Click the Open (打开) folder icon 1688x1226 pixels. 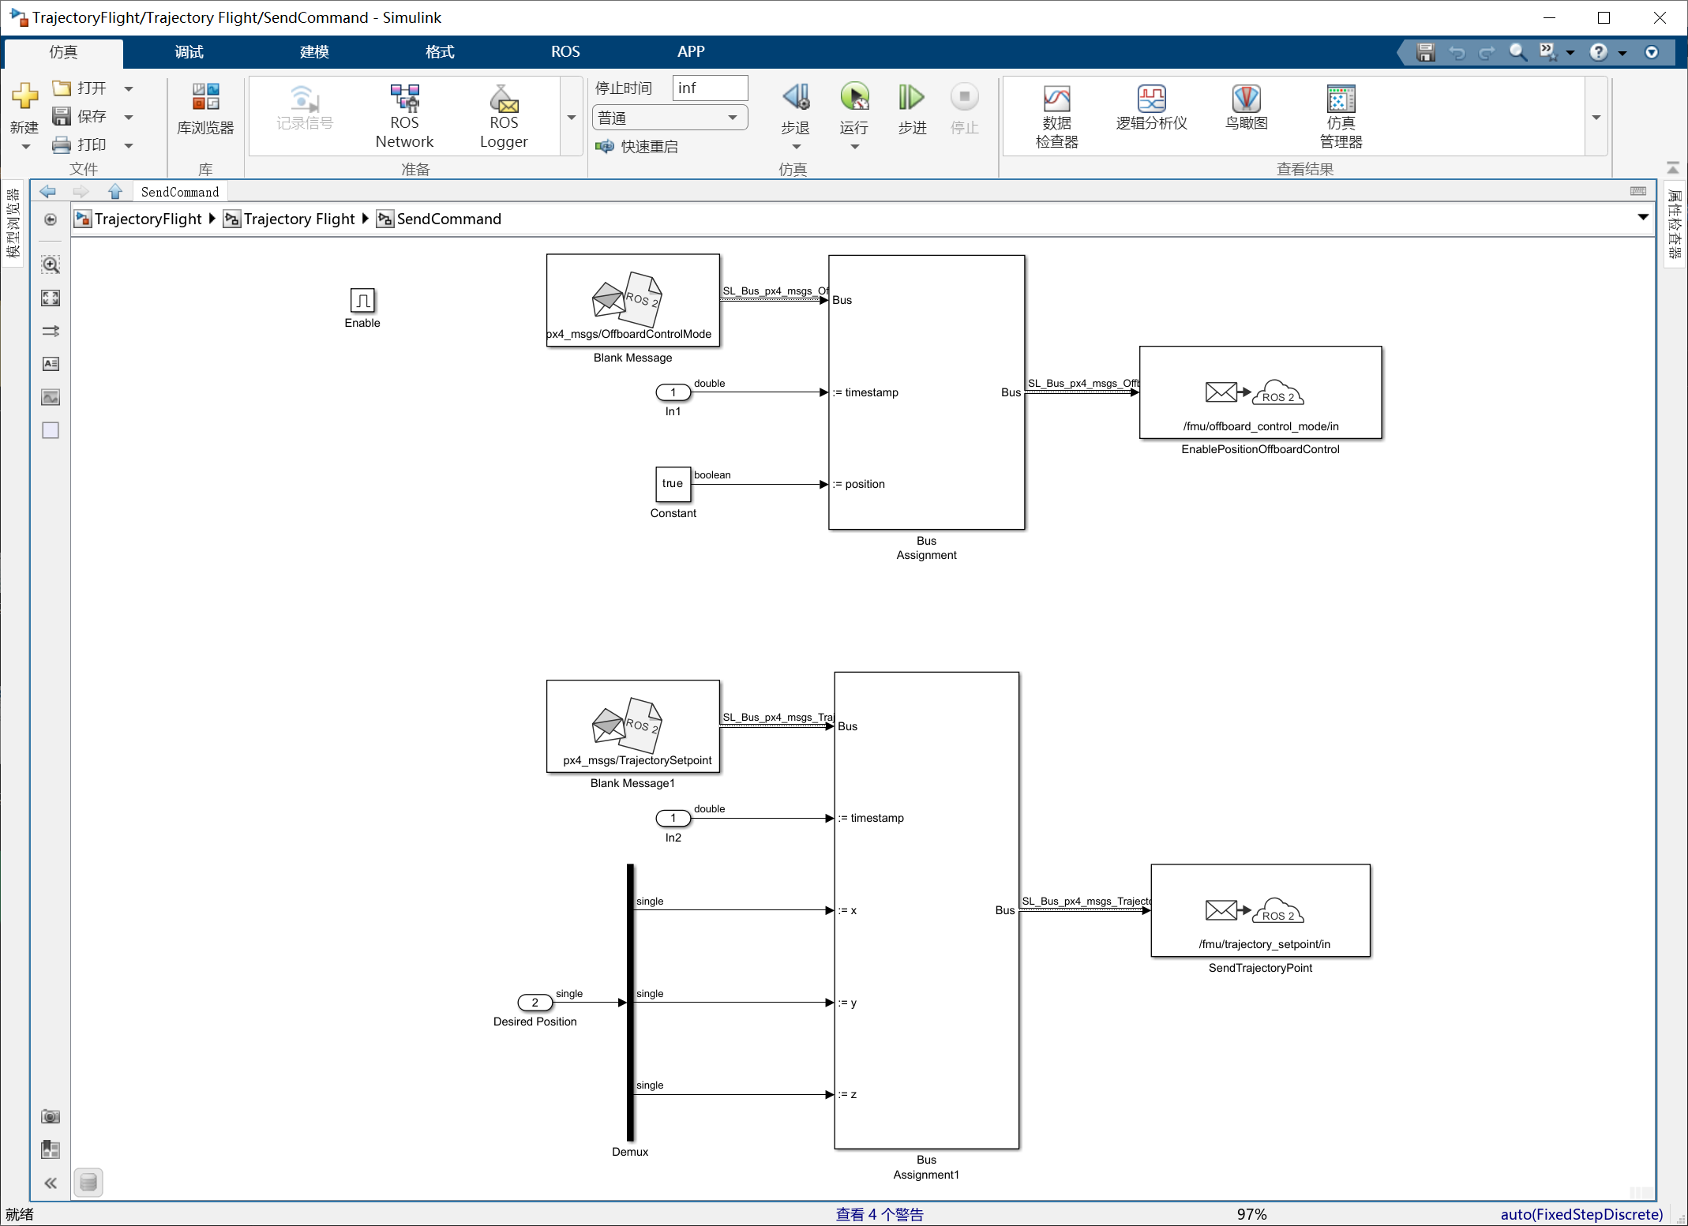click(61, 88)
